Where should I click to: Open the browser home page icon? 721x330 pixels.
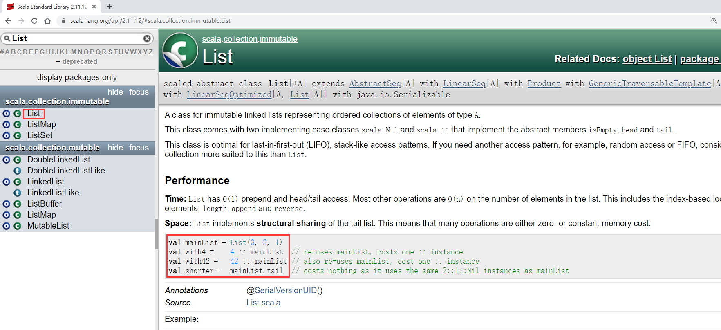click(x=47, y=21)
